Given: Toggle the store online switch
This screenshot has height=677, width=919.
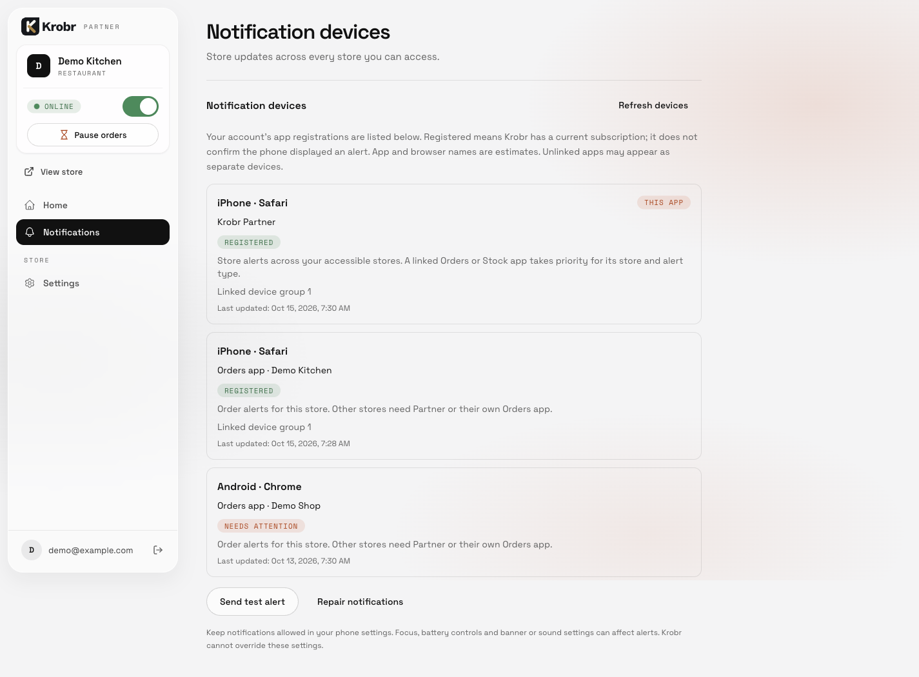Looking at the screenshot, I should click(141, 106).
